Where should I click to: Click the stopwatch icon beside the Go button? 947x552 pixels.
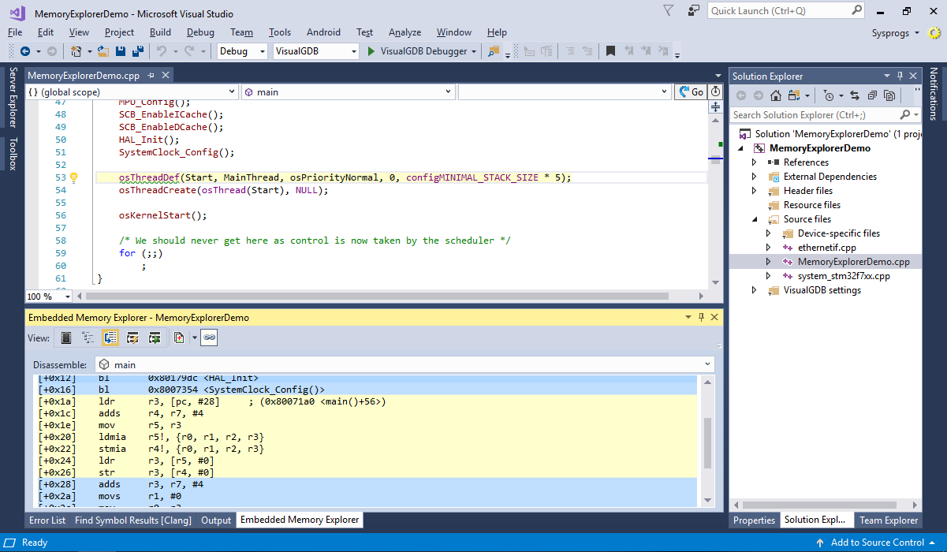[715, 92]
